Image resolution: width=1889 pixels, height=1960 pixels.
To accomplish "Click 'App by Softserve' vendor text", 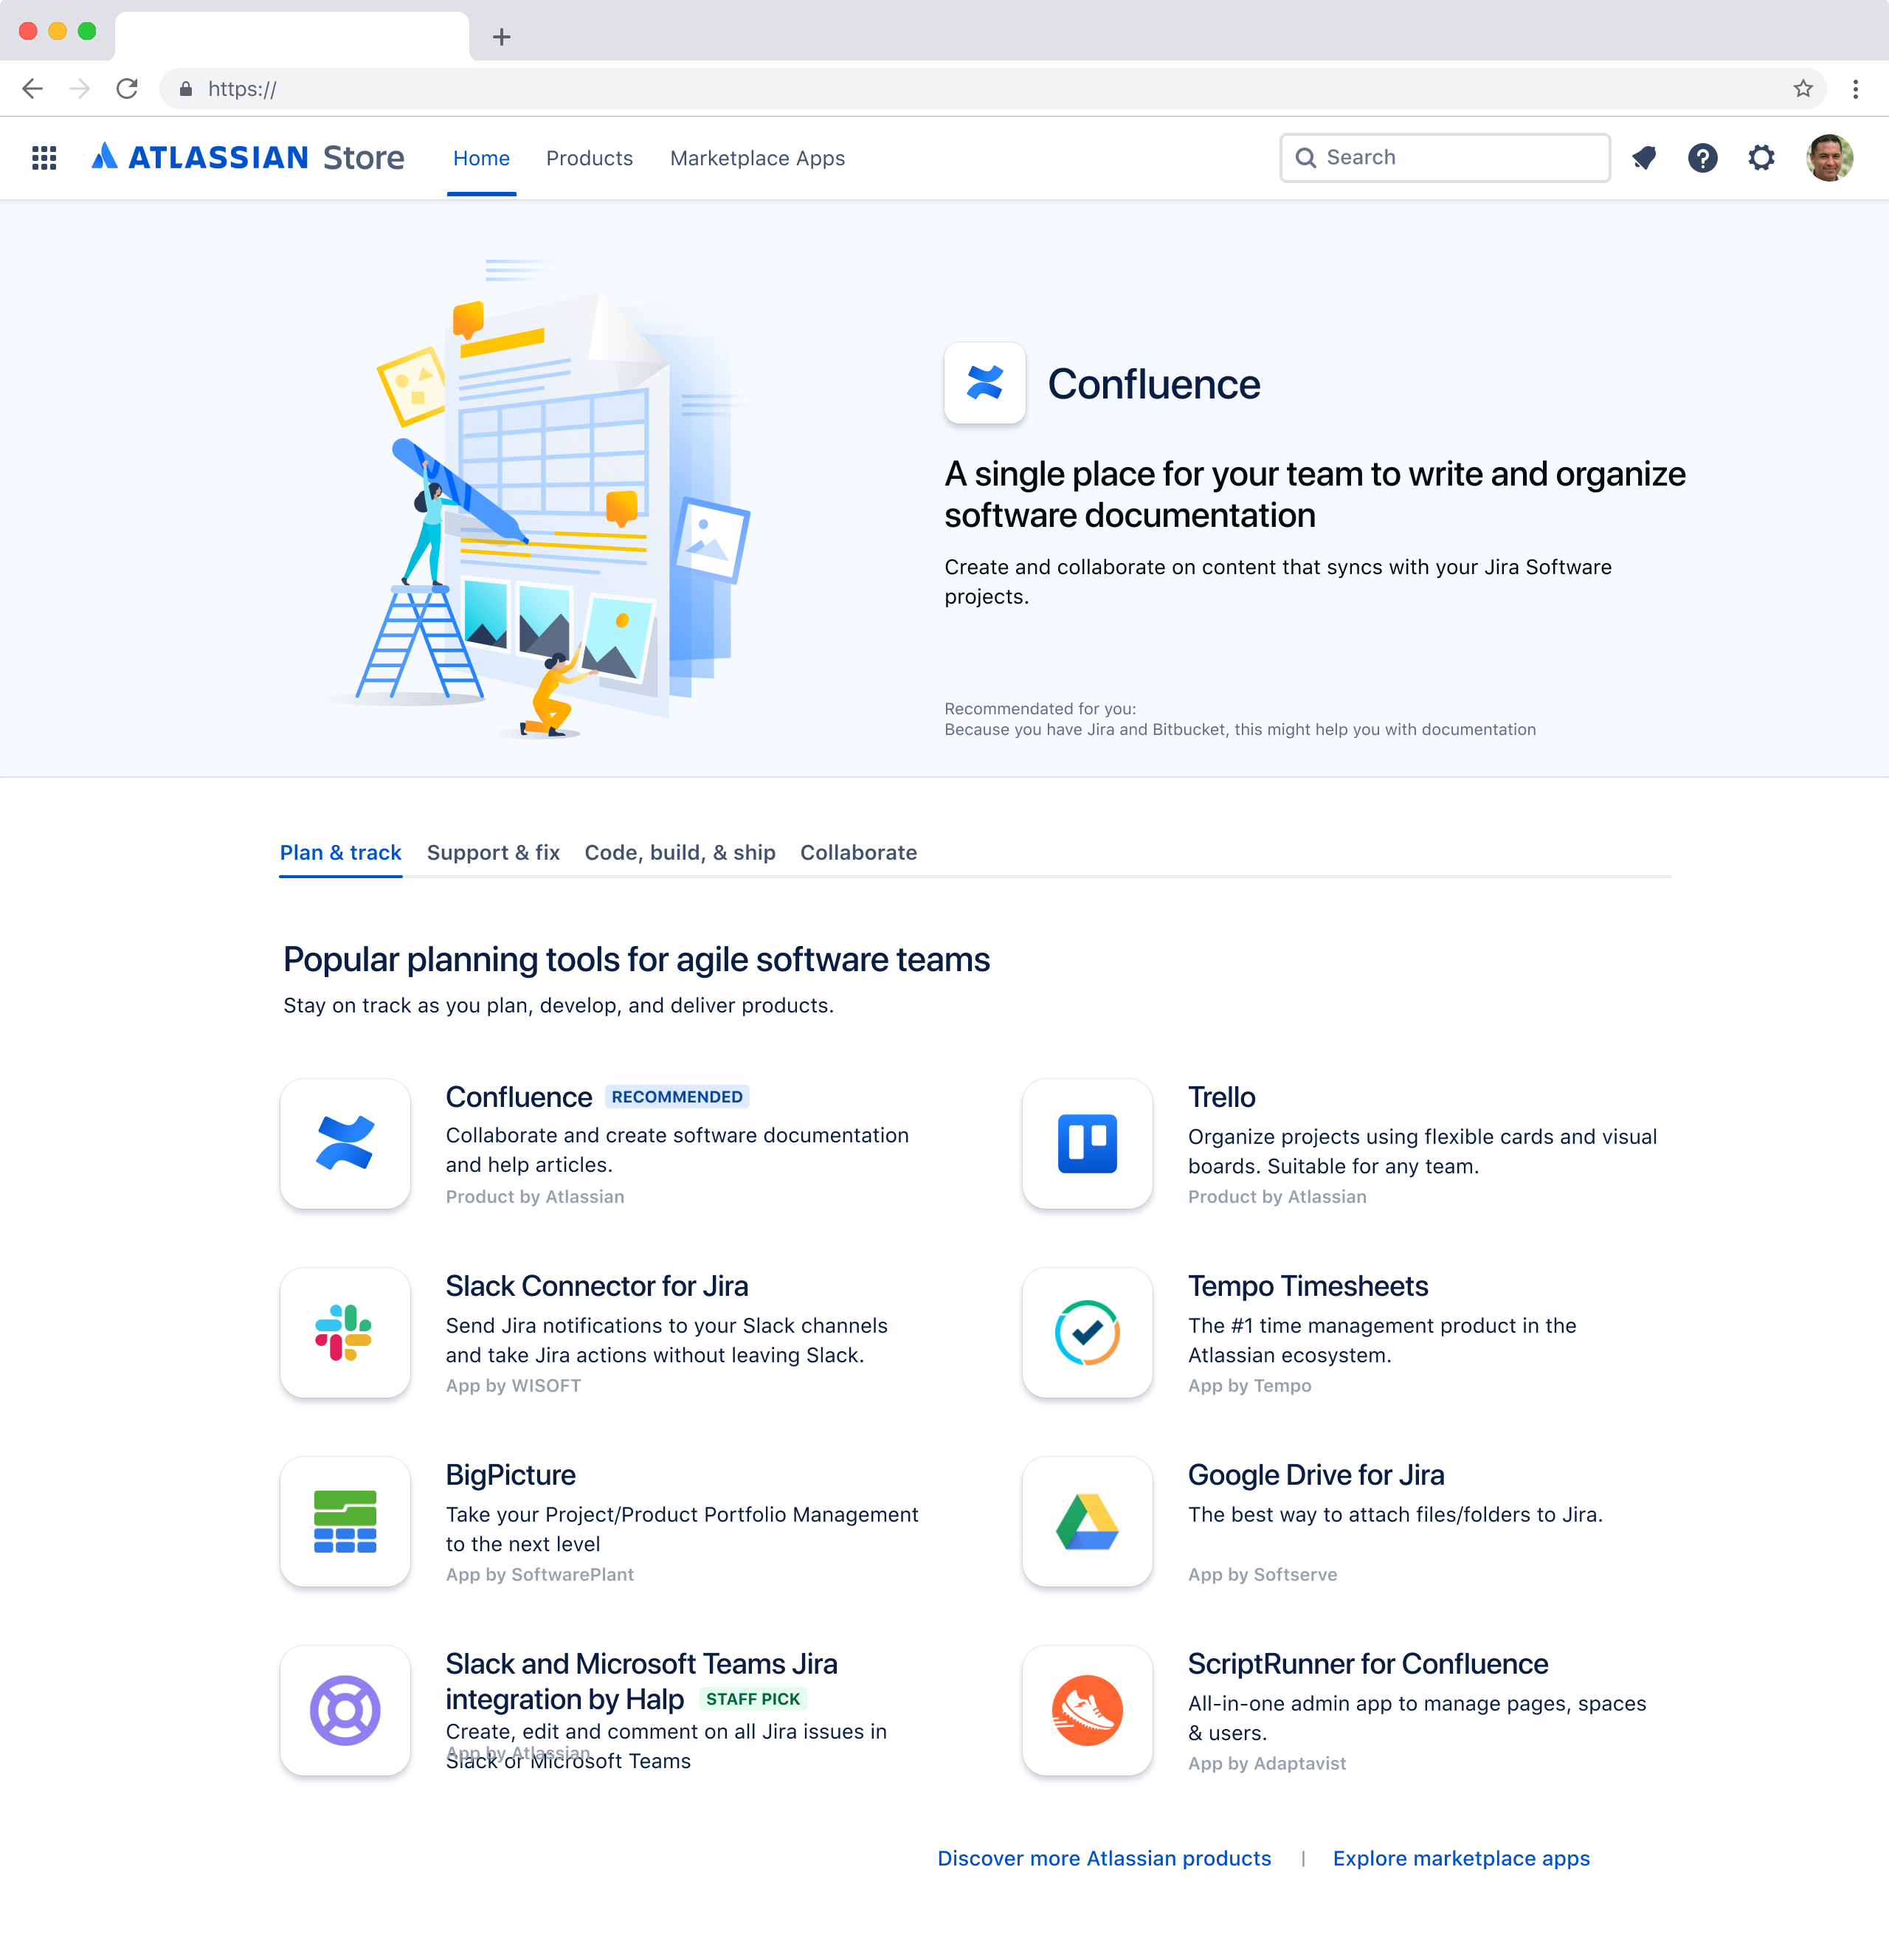I will (x=1262, y=1575).
